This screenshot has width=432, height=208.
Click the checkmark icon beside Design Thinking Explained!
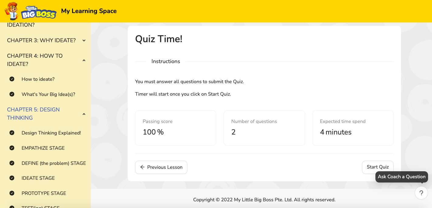[x=12, y=133]
